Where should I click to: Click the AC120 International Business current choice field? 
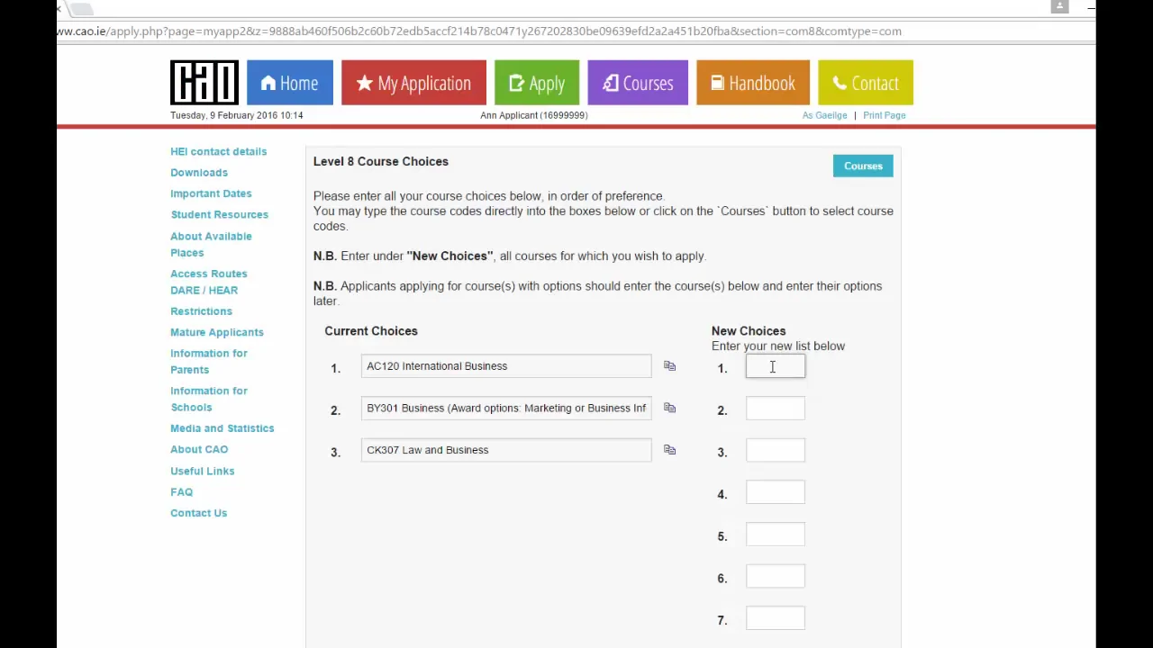click(505, 366)
